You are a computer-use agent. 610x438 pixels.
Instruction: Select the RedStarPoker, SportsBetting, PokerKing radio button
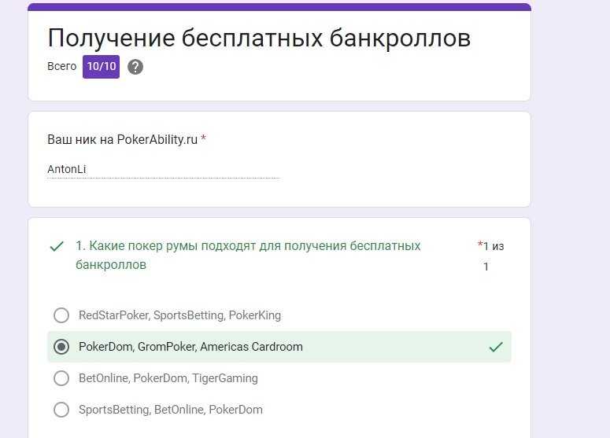click(x=61, y=315)
